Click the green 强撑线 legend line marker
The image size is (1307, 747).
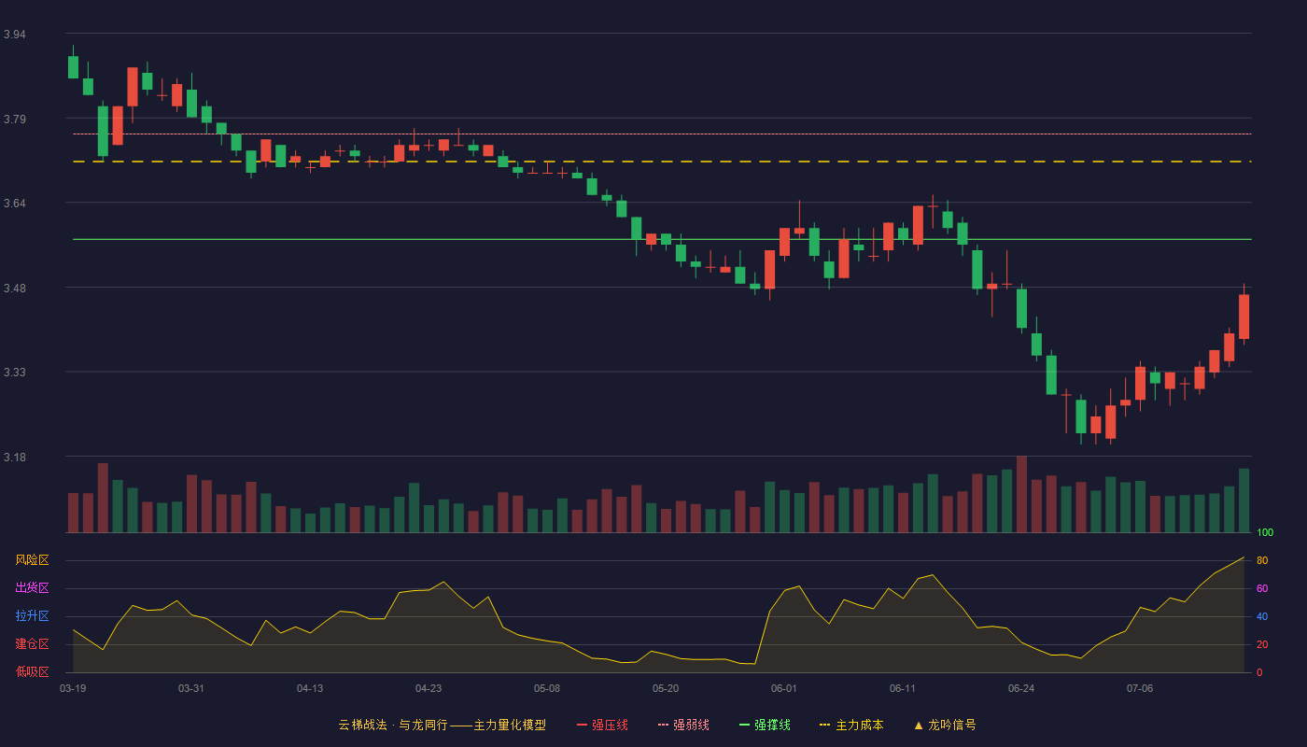tap(744, 725)
